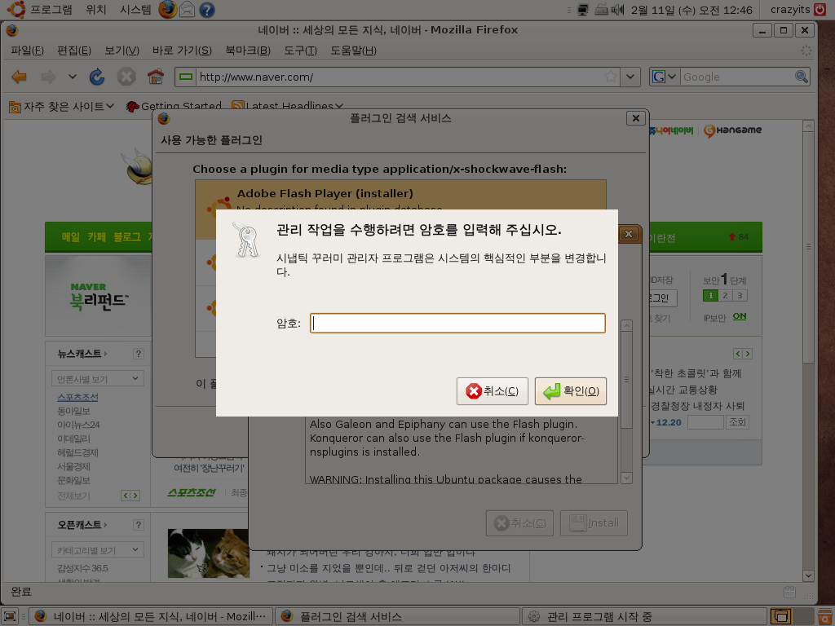Click 확인(O) in the password dialog
Image resolution: width=835 pixels, height=626 pixels.
[570, 391]
